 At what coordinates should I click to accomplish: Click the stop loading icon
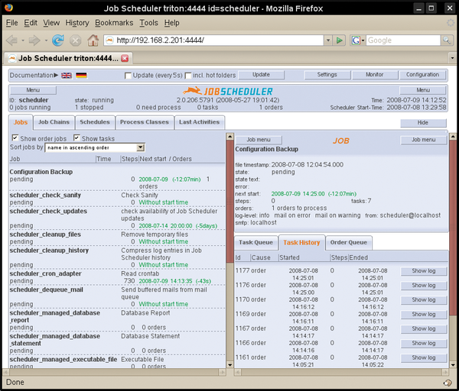click(76, 40)
